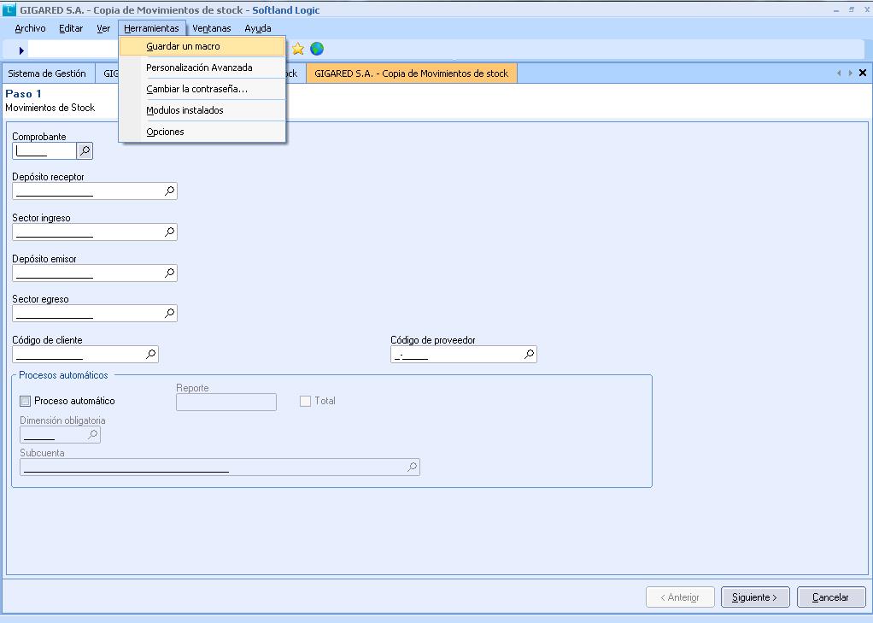
Task: Open the Comprobante search lookup
Action: pyautogui.click(x=85, y=151)
